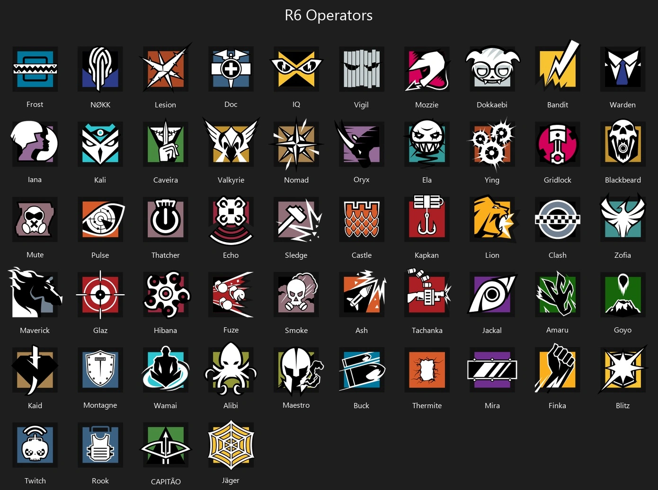Pick the Goyo volcano icon
Viewport: 658px width, 490px height.
point(623,294)
